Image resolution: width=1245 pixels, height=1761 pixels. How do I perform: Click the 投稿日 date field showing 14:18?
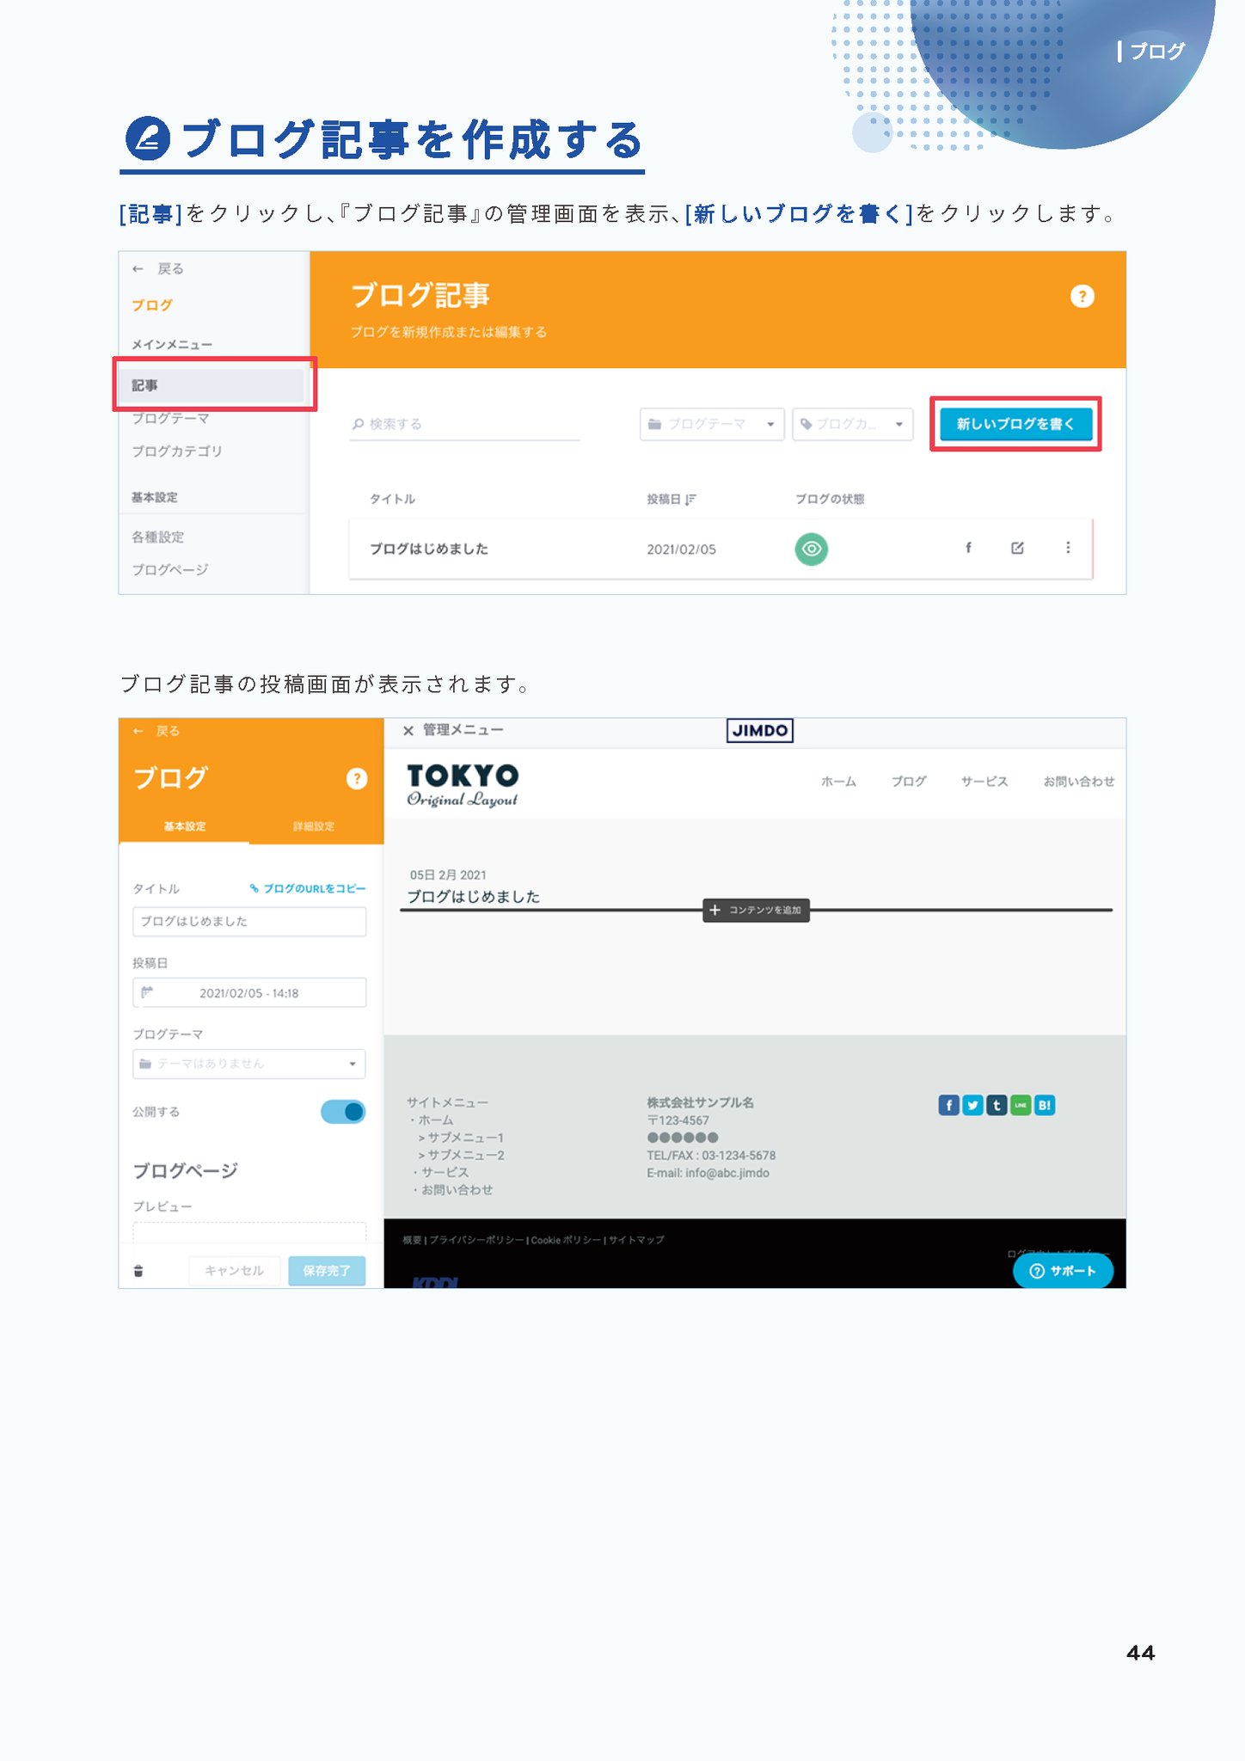[x=249, y=992]
